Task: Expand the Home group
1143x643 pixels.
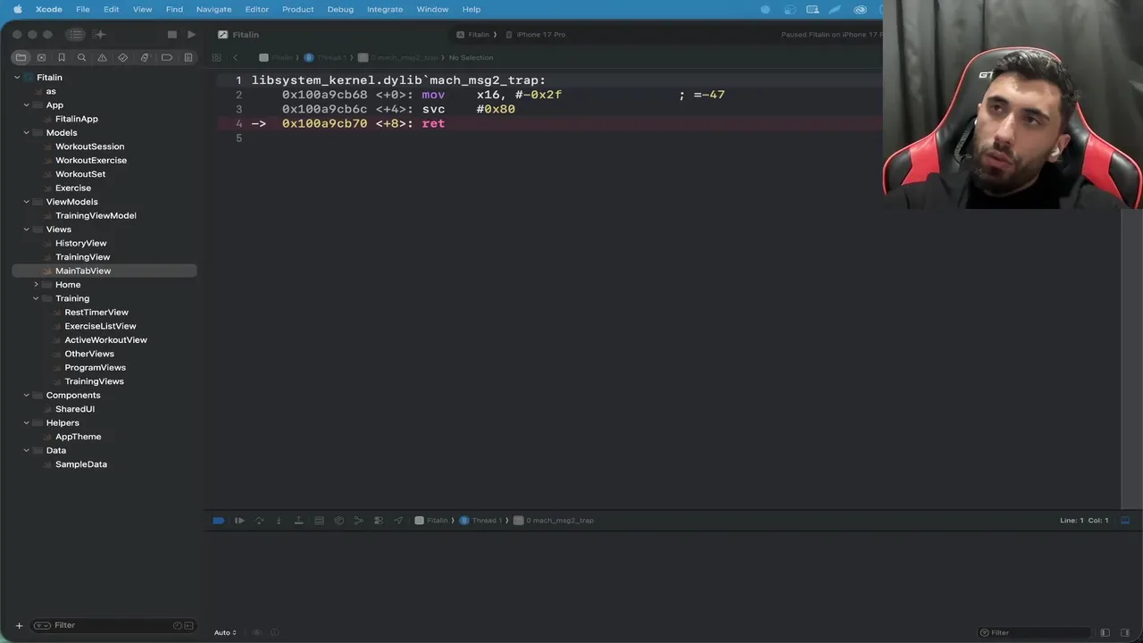Action: 36,285
